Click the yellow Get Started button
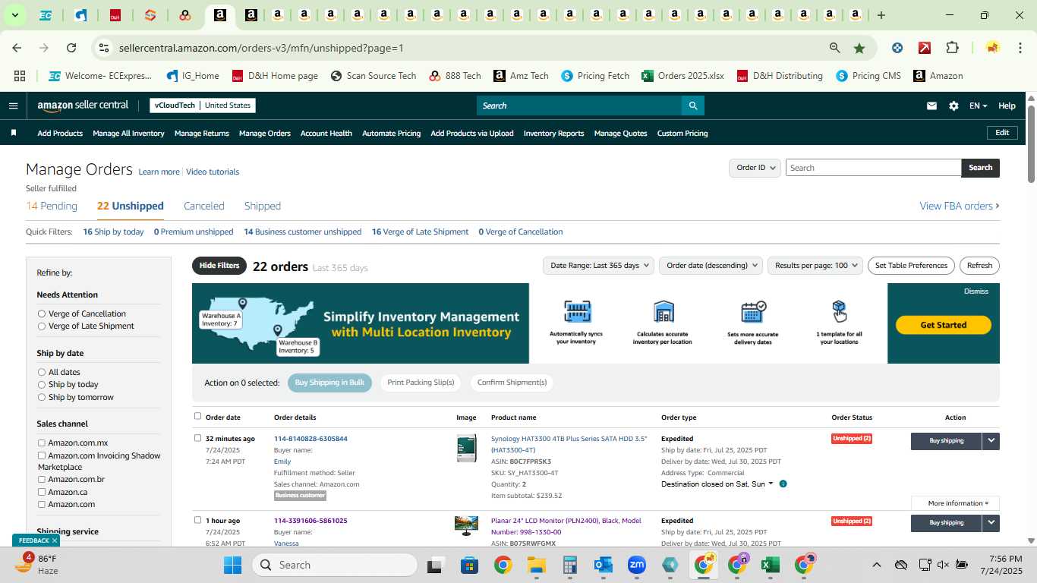The width and height of the screenshot is (1037, 583). tap(944, 325)
